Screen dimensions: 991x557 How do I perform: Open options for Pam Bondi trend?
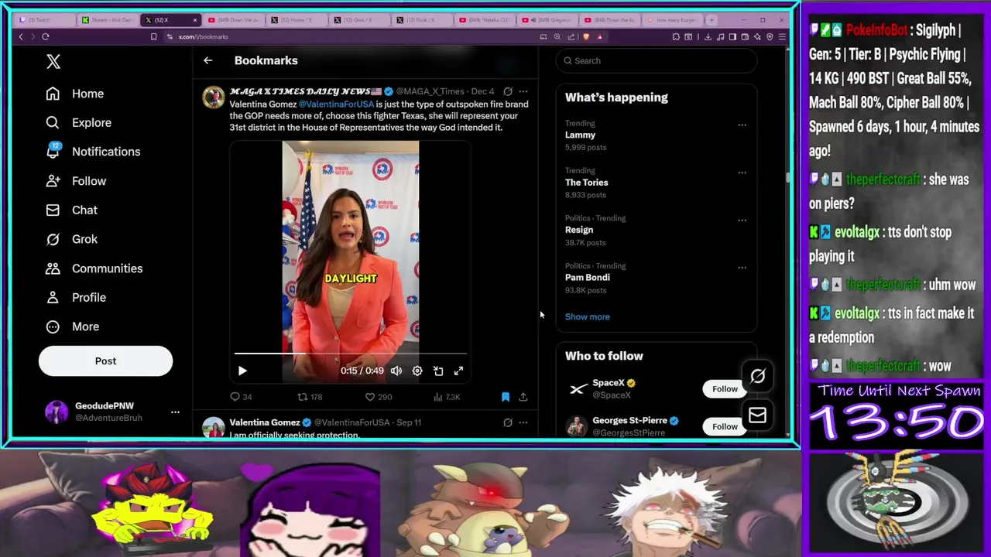742,268
